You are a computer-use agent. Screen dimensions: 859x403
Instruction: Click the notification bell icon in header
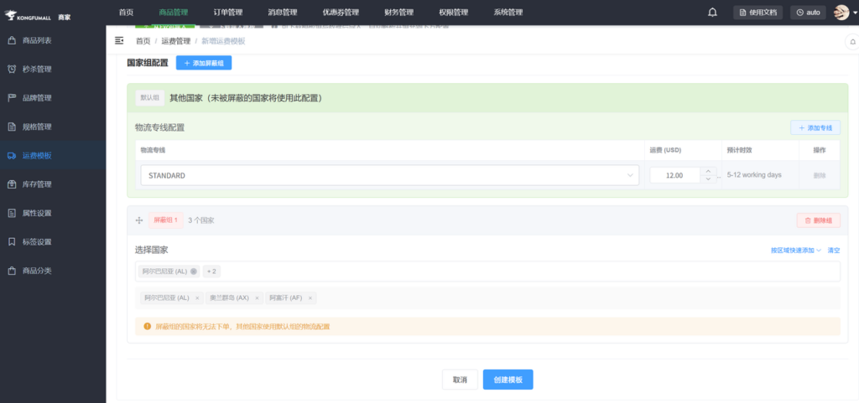coord(712,13)
